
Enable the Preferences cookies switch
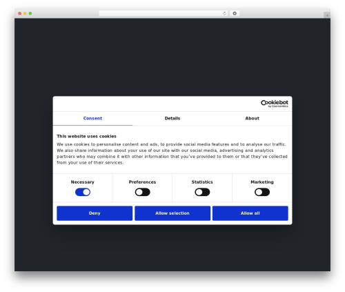[x=143, y=192]
